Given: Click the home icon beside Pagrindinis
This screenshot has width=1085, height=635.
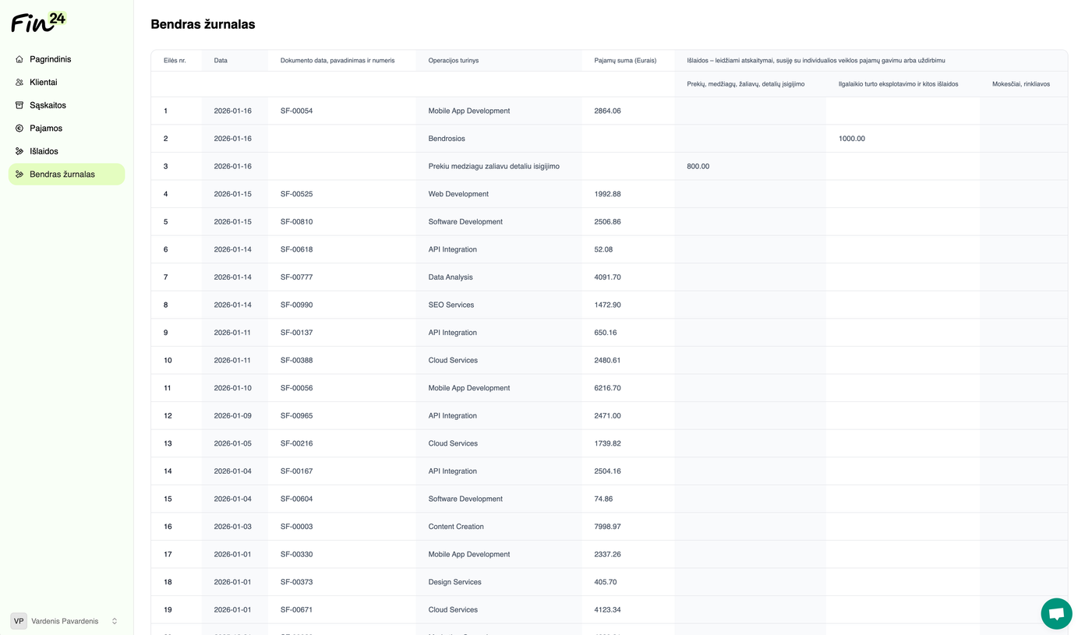Looking at the screenshot, I should pyautogui.click(x=19, y=59).
